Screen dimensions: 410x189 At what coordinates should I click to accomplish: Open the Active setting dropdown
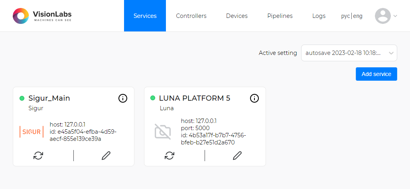coord(349,53)
